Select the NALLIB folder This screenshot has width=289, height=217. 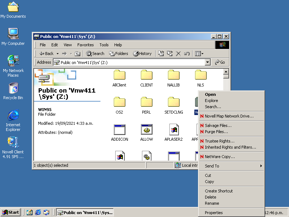(173, 78)
